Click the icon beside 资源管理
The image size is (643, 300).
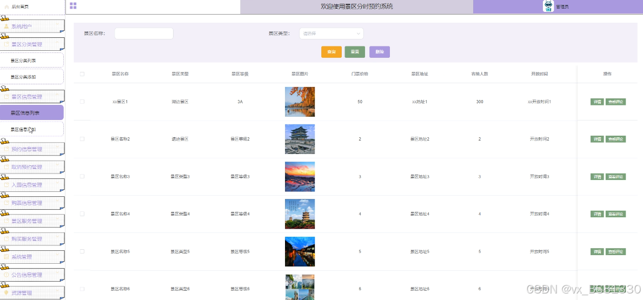coord(6,292)
